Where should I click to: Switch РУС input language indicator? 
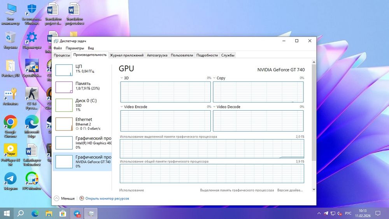click(348, 213)
